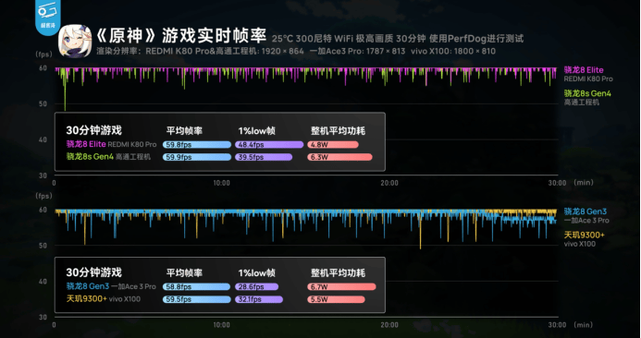Click the 6.7W power consumption bar
The height and width of the screenshot is (338, 641).
(x=341, y=286)
